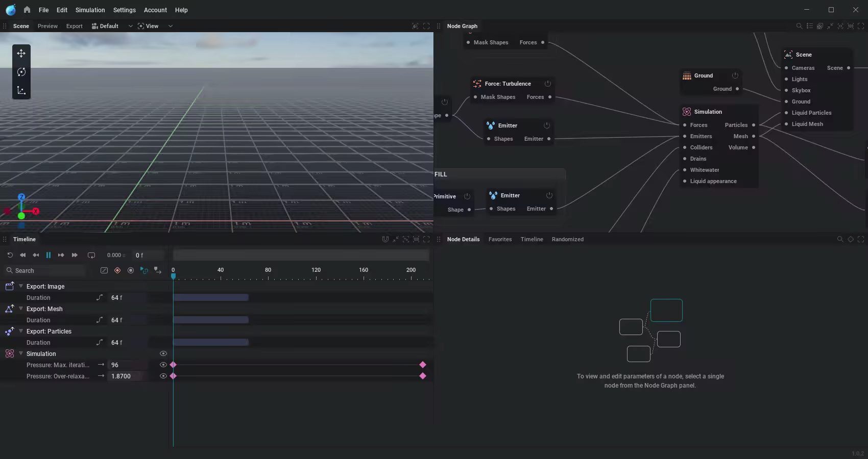Click the dice randomize icon in Node Graph
This screenshot has height=459, width=868.
pos(821,26)
